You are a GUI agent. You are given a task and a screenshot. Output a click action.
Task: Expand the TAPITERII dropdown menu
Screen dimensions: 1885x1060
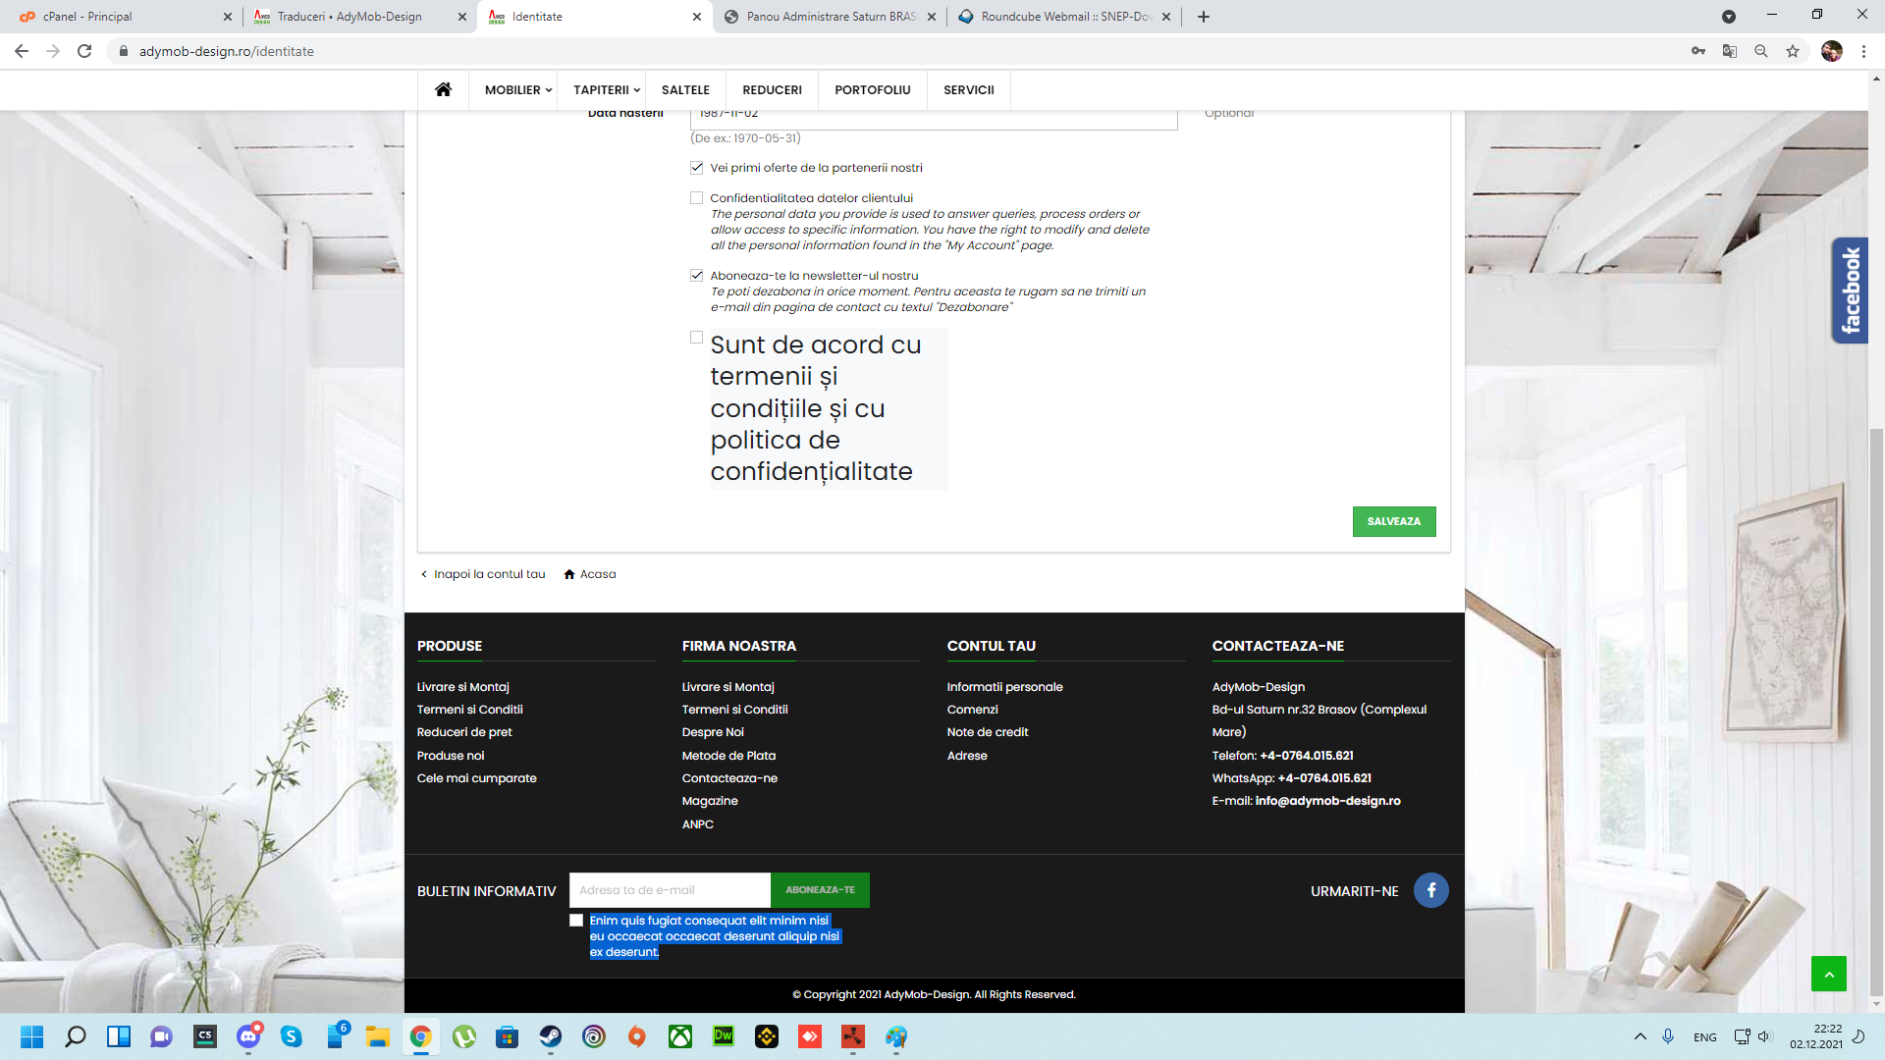coord(606,89)
